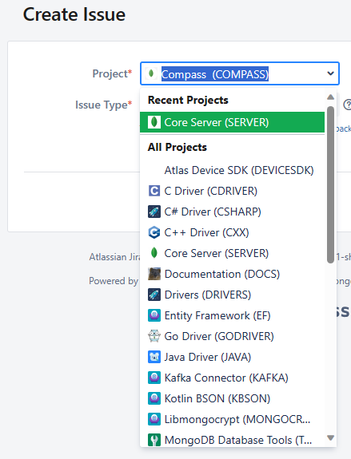Select C++ Driver (CXX) project
Screen dimensions: 351x459
tap(232, 233)
